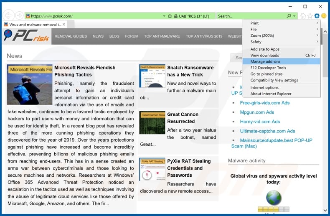Click the smiley feedback icon
Image resolution: width=330 pixels, height=216 pixels.
click(x=324, y=16)
